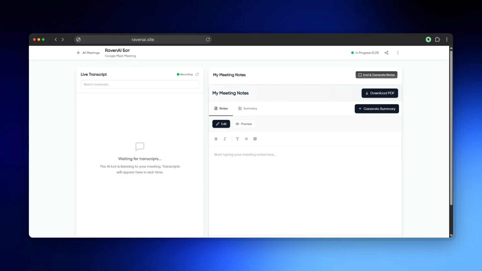
Task: Apply italic formatting in notes editor
Action: pyautogui.click(x=225, y=139)
